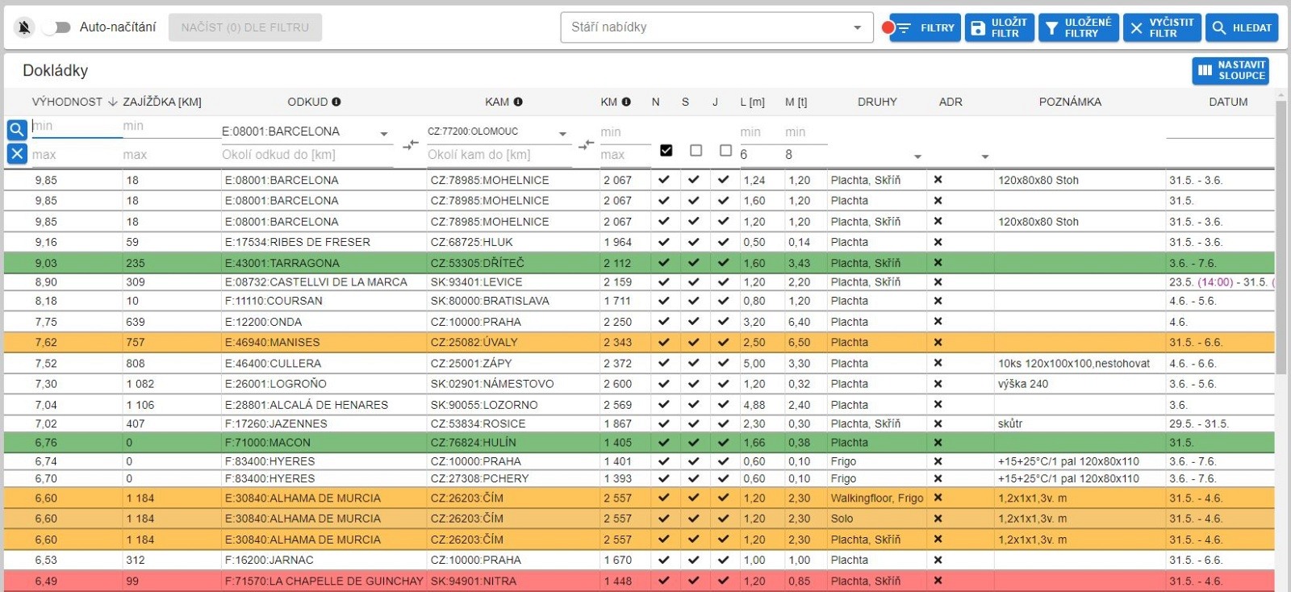
Task: Click the M [t] max field showing 8
Action: (x=805, y=154)
